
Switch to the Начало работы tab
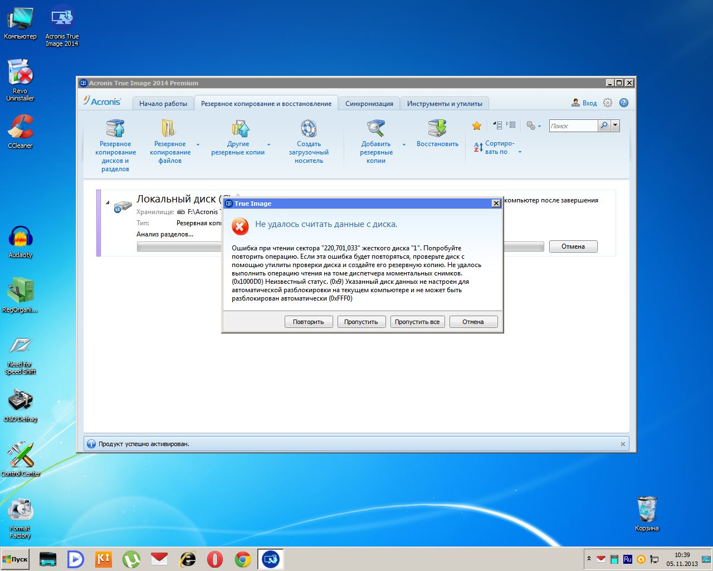coord(163,104)
